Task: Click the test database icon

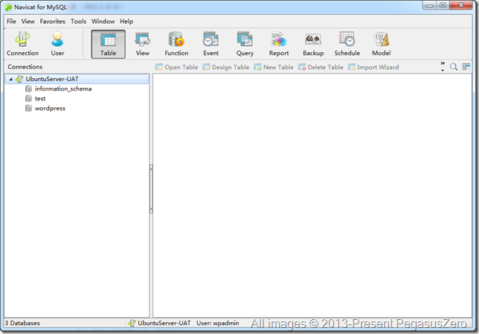Action: point(28,99)
